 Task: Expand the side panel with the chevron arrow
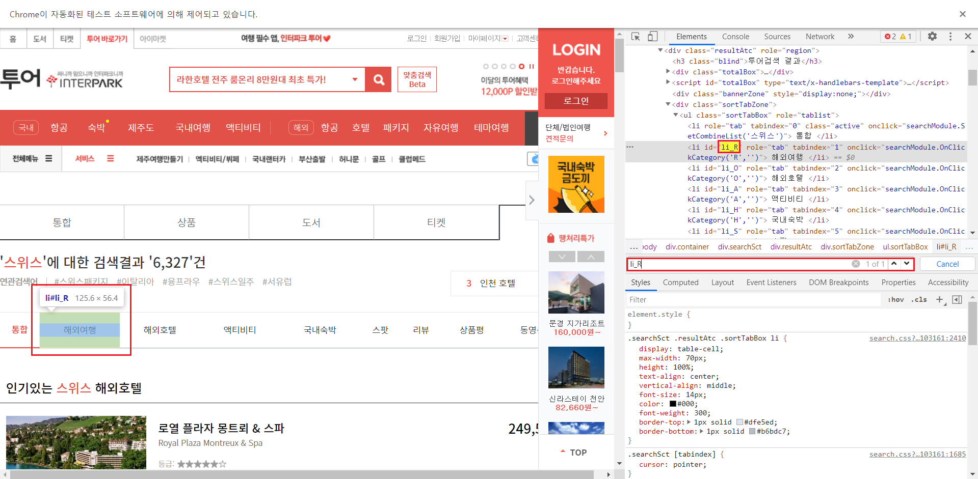532,200
